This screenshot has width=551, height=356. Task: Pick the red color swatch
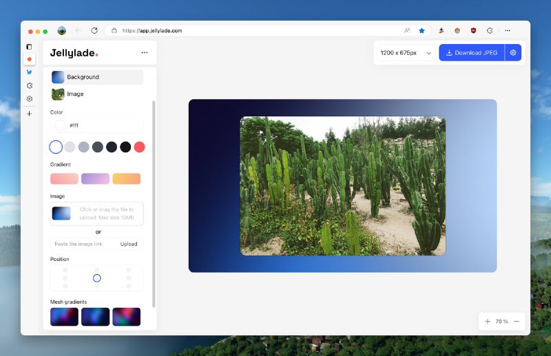point(139,147)
